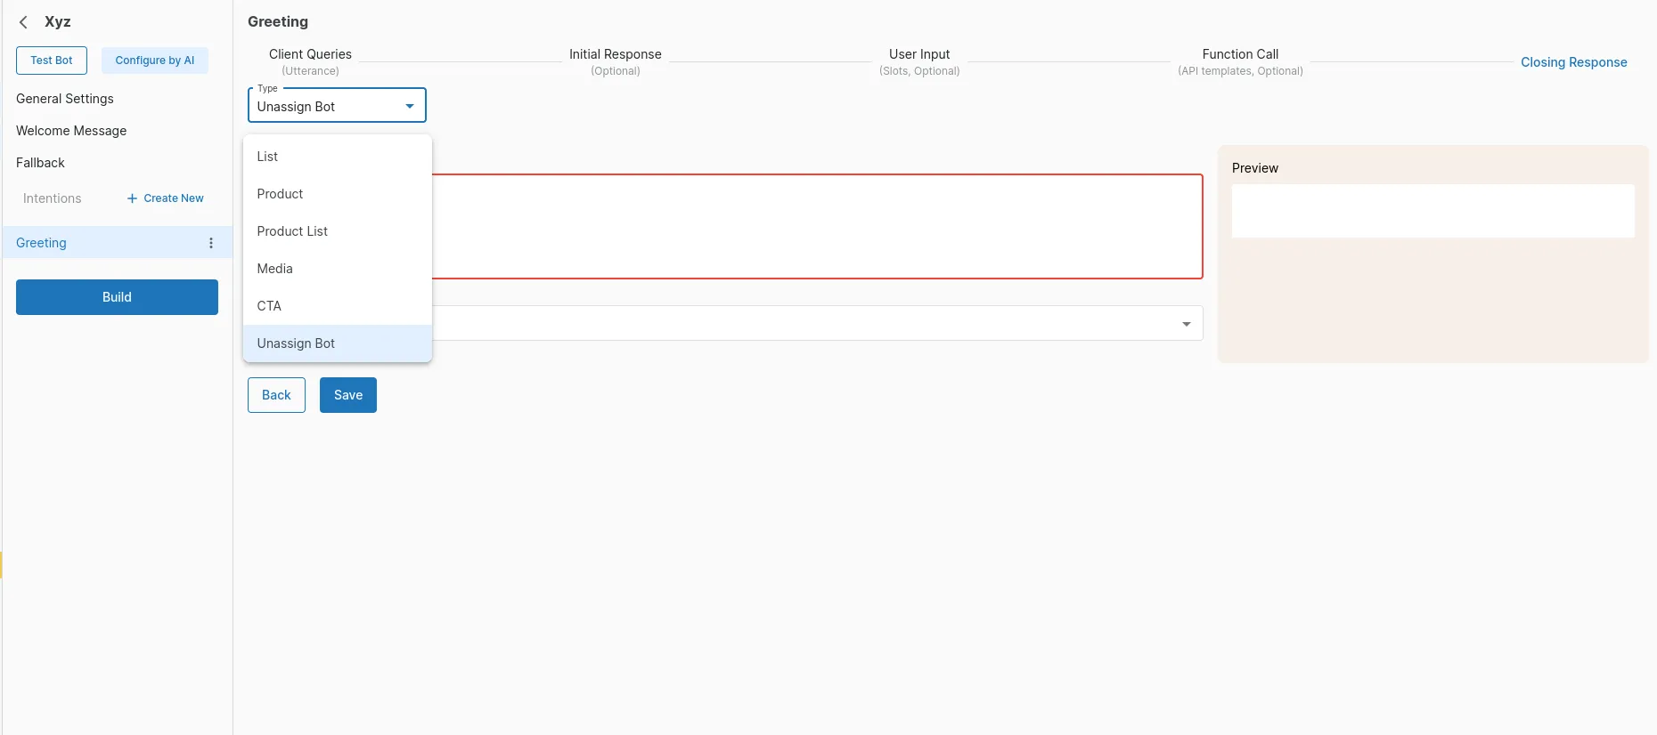
Task: Pick Product List from the dropdown
Action: click(338, 231)
